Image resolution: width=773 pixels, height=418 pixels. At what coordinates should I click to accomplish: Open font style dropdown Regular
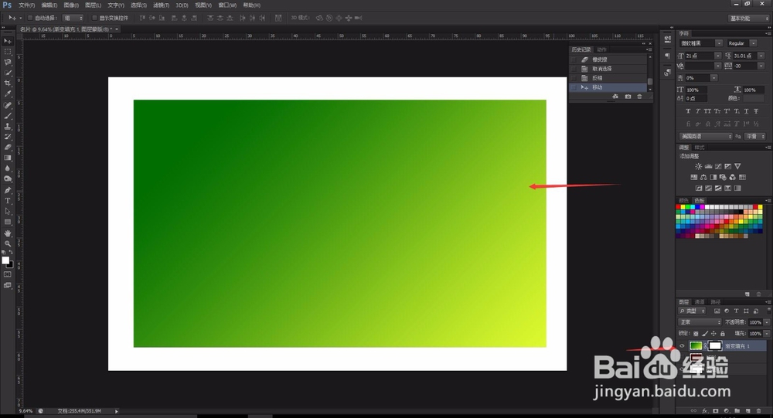point(753,43)
